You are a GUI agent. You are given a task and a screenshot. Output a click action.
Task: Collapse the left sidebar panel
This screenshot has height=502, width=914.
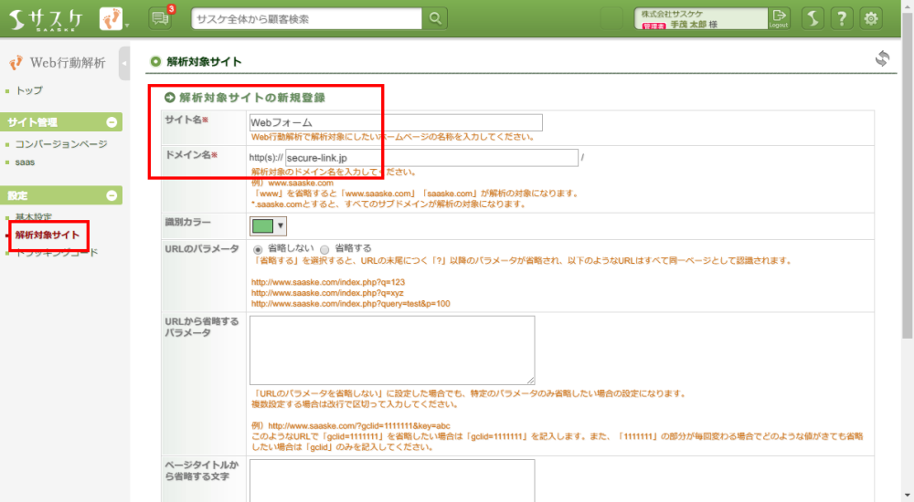[x=124, y=63]
